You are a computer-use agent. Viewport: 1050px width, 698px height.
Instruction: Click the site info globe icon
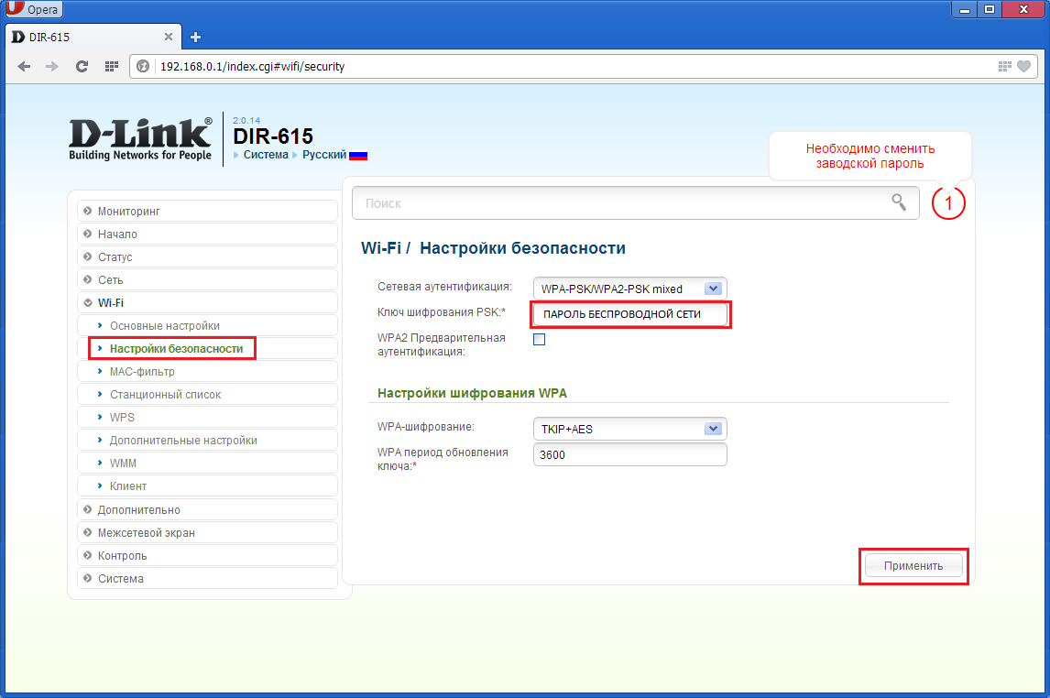[143, 66]
